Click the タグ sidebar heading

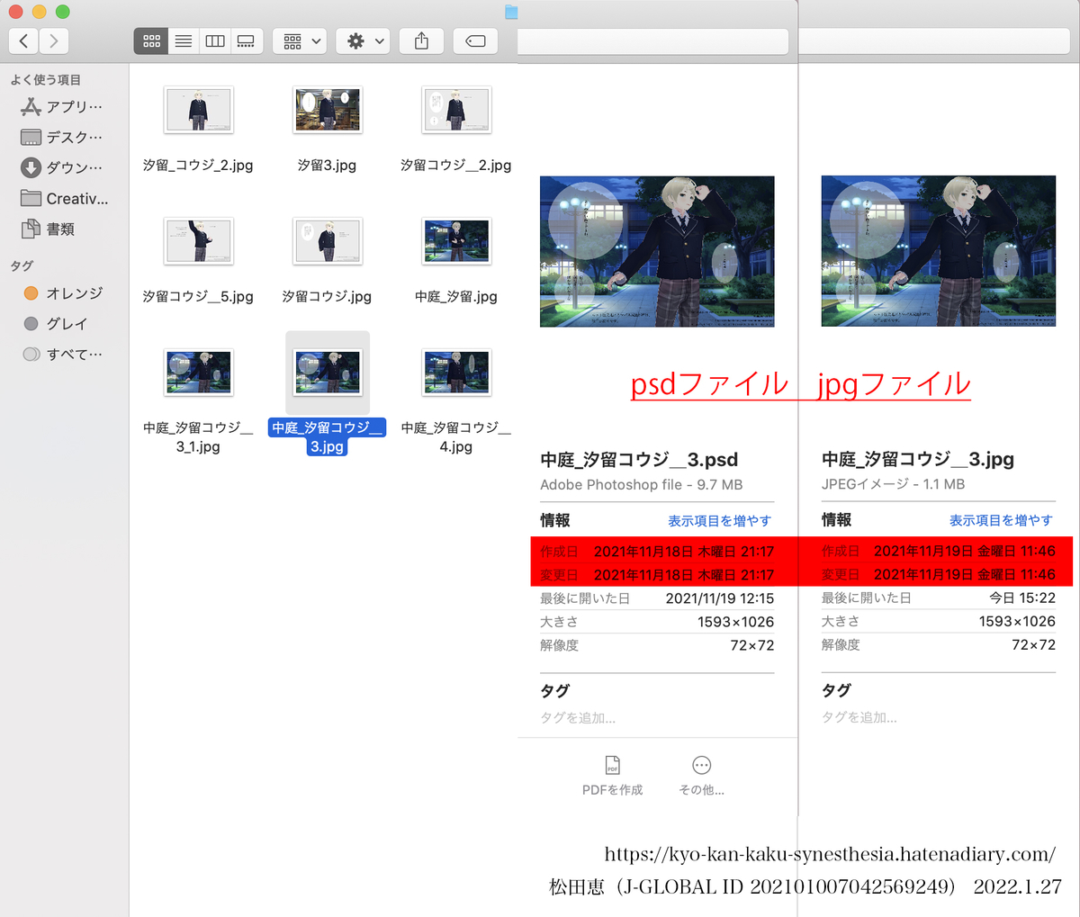22,265
